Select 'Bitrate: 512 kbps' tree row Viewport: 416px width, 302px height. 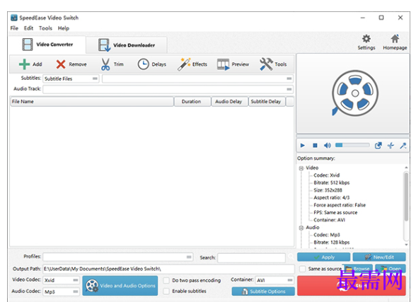coord(331,182)
